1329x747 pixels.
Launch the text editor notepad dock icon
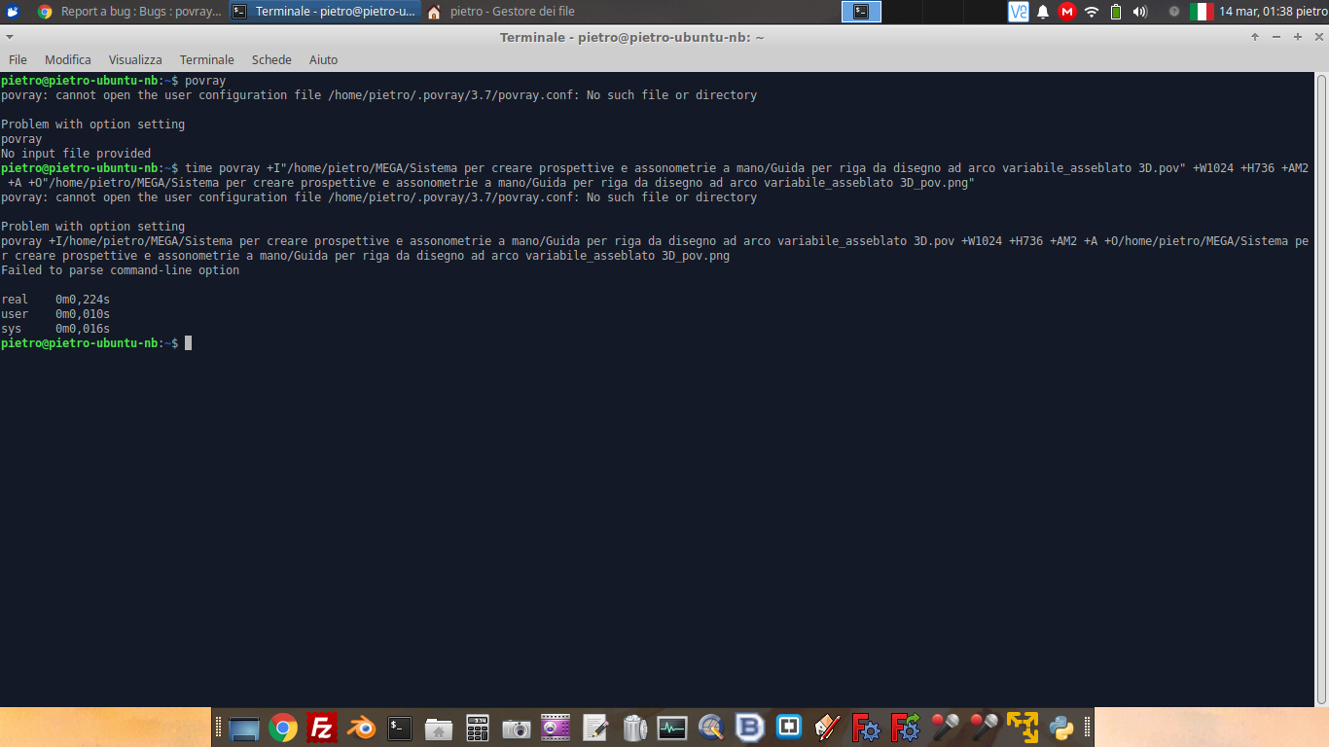click(594, 728)
